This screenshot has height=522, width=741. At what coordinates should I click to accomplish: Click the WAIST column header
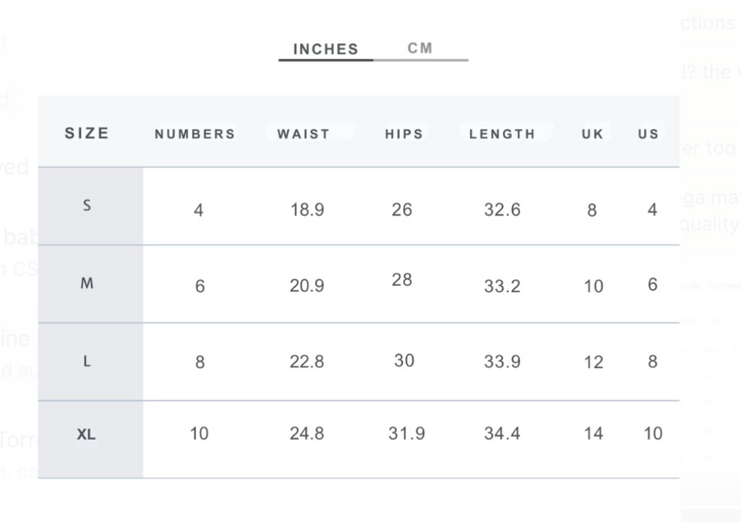[303, 134]
